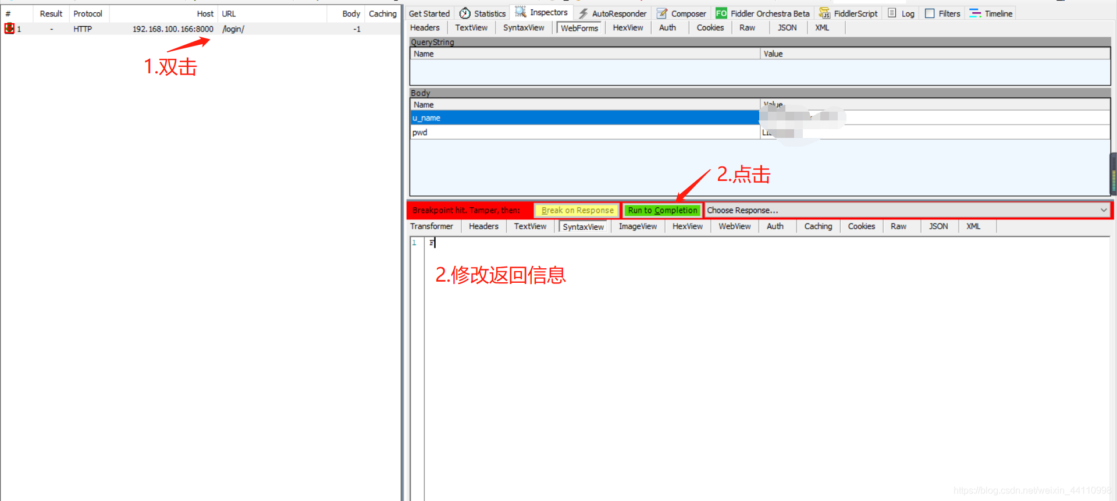Select the request Auth tab
Screen dimensions: 1117x501
point(667,27)
